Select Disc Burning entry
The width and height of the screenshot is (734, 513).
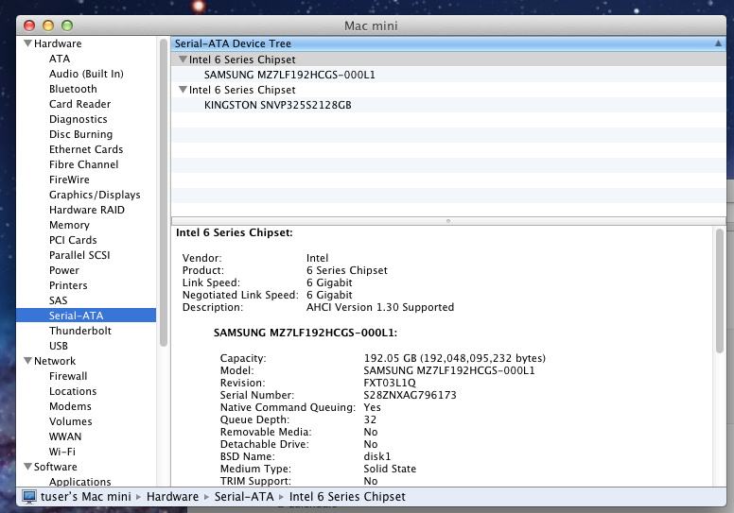pyautogui.click(x=81, y=134)
